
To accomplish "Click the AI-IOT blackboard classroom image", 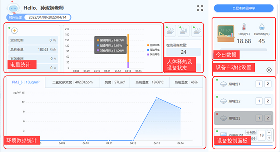I will 226,34.
